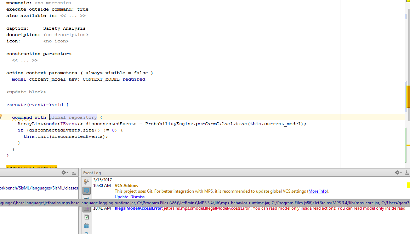This screenshot has height=234, width=410.
Task: Expand collapsed construction parameters placeholder
Action: coord(25,60)
